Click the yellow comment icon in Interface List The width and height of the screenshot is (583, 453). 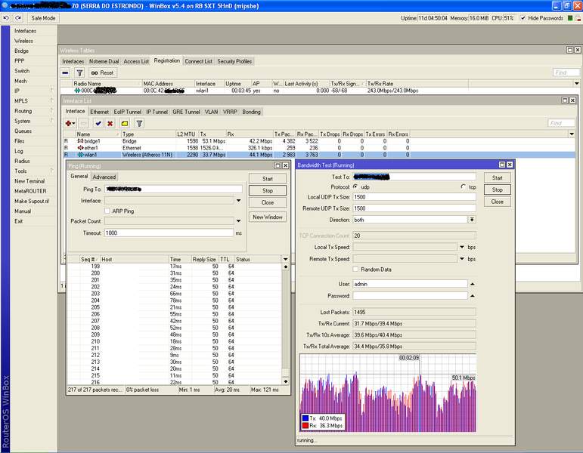click(x=123, y=123)
